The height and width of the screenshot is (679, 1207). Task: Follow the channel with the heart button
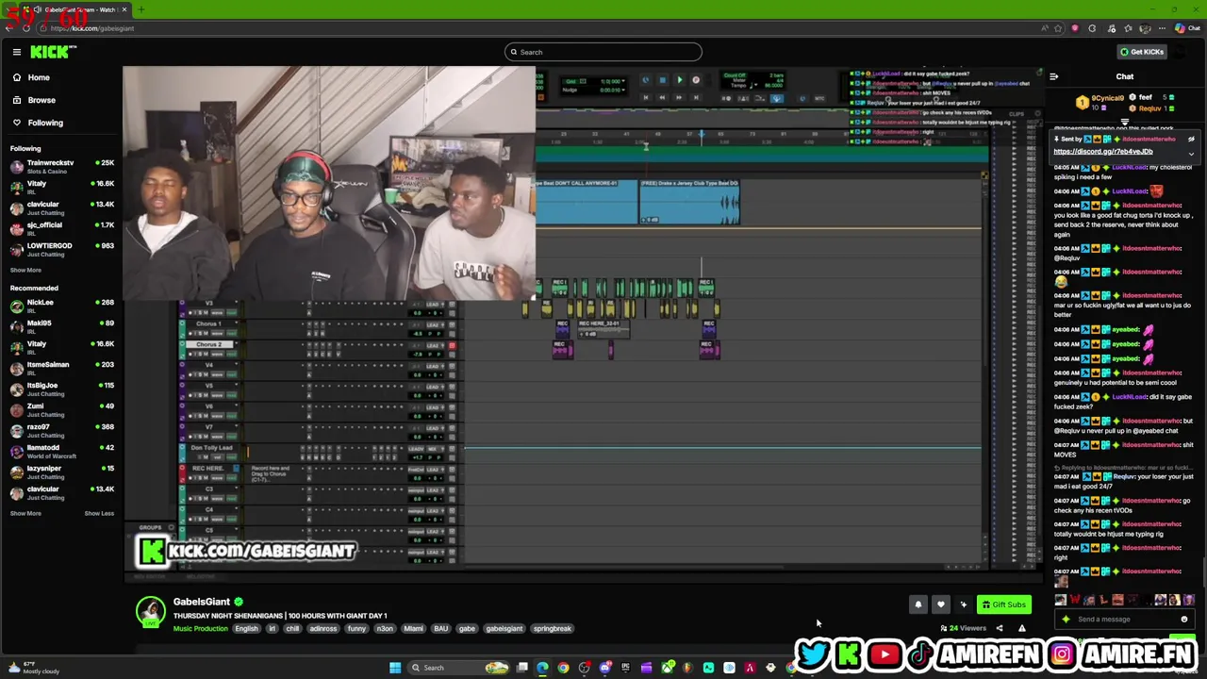coord(940,604)
